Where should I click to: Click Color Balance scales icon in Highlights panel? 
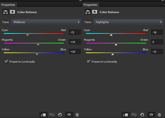[88, 12]
